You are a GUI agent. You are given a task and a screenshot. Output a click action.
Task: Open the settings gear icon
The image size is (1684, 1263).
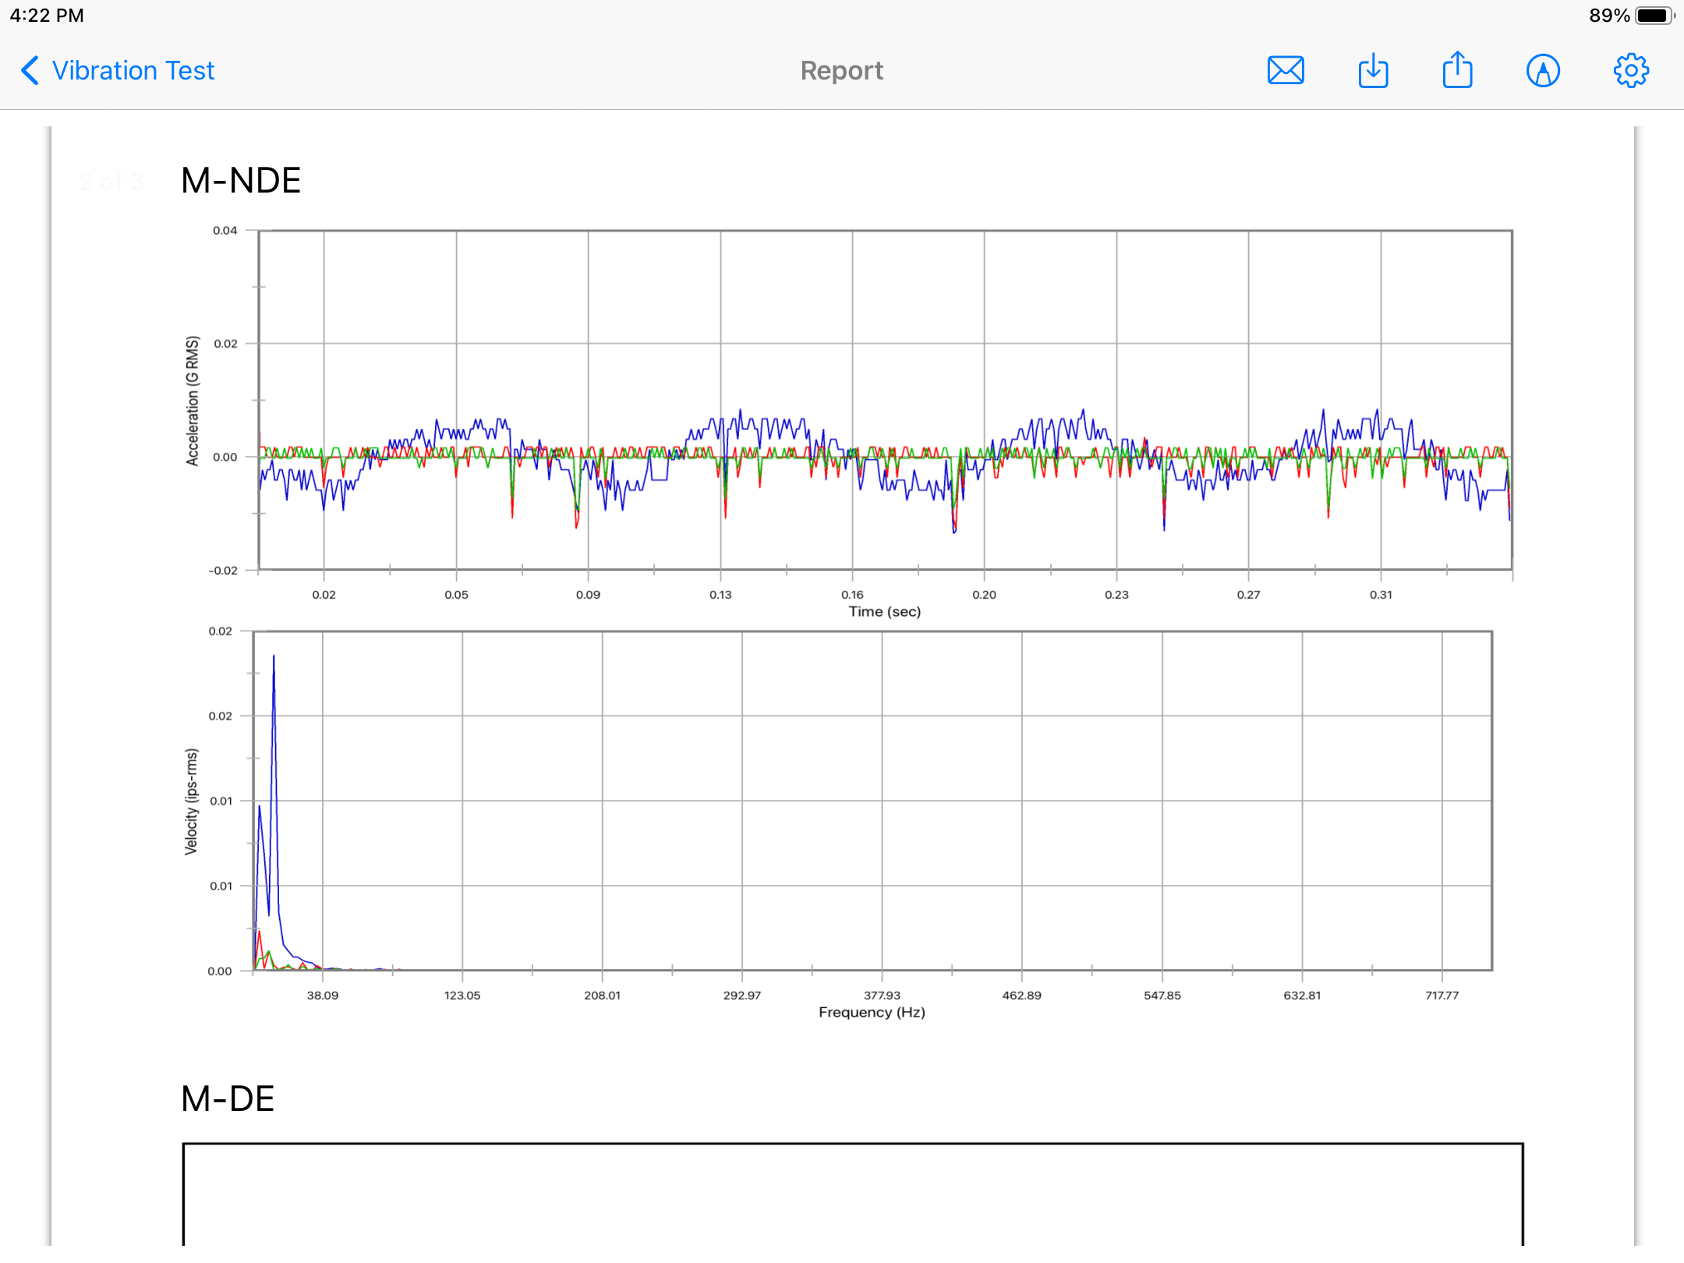click(1631, 70)
